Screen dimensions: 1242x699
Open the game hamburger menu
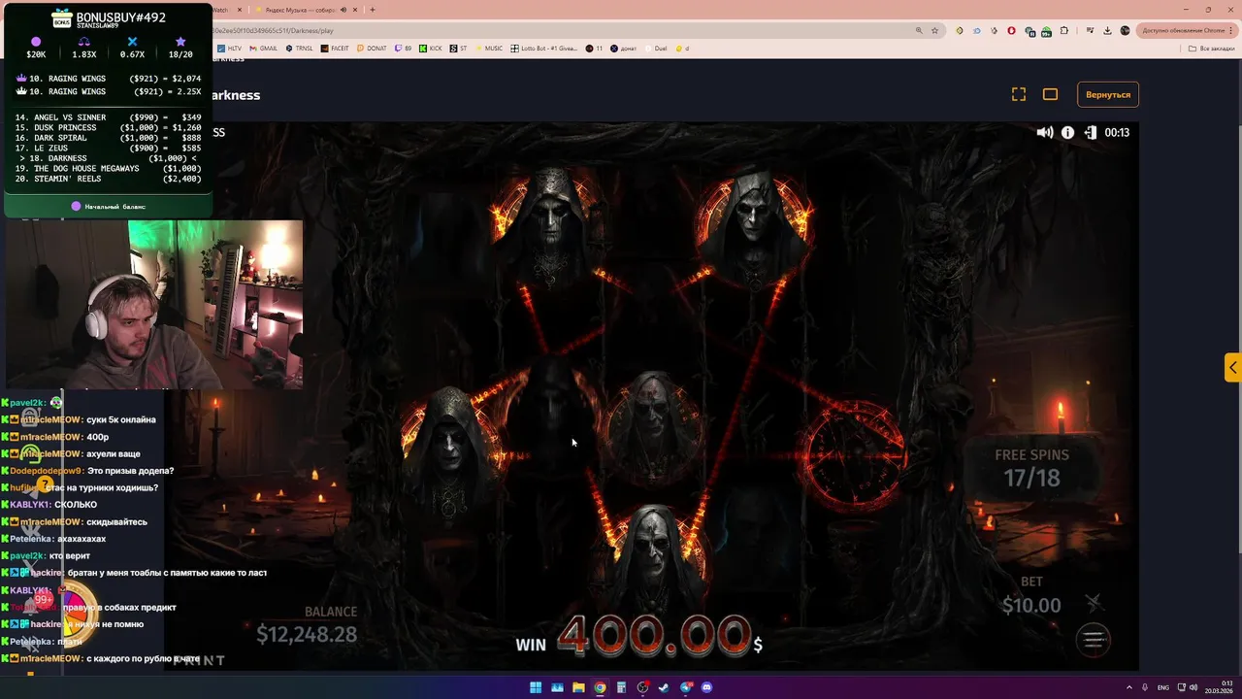1094,639
